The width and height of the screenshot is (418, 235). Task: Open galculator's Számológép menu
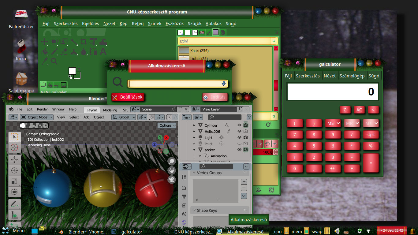[x=352, y=76]
